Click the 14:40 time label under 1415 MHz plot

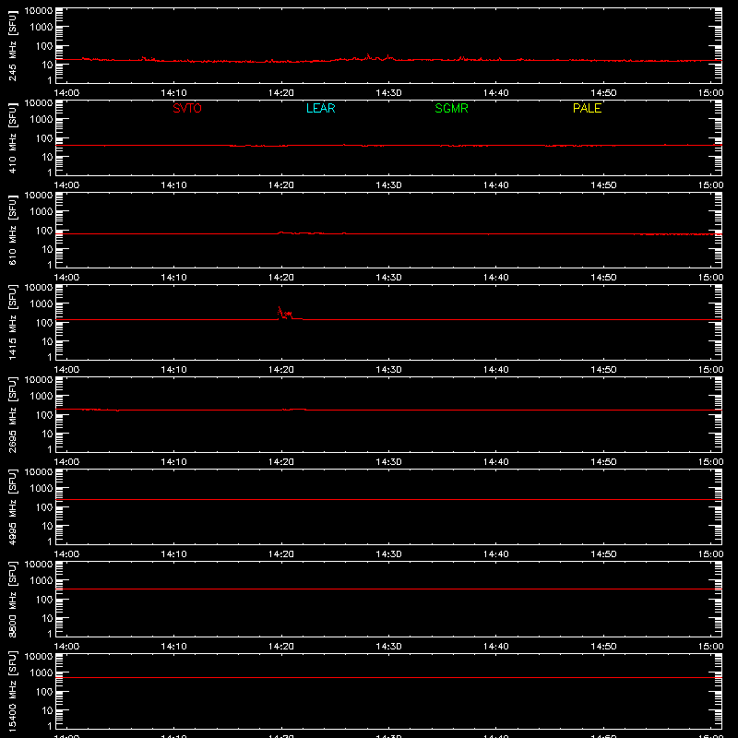click(x=495, y=370)
